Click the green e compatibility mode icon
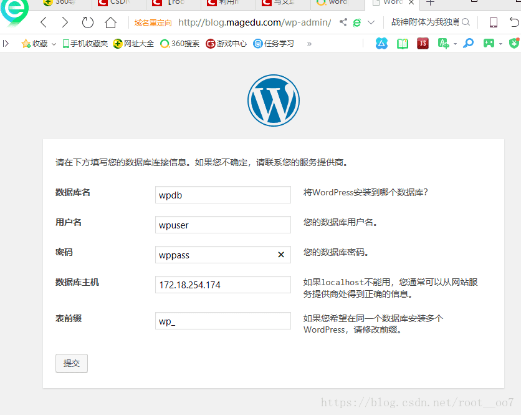This screenshot has height=415, width=521. click(357, 22)
